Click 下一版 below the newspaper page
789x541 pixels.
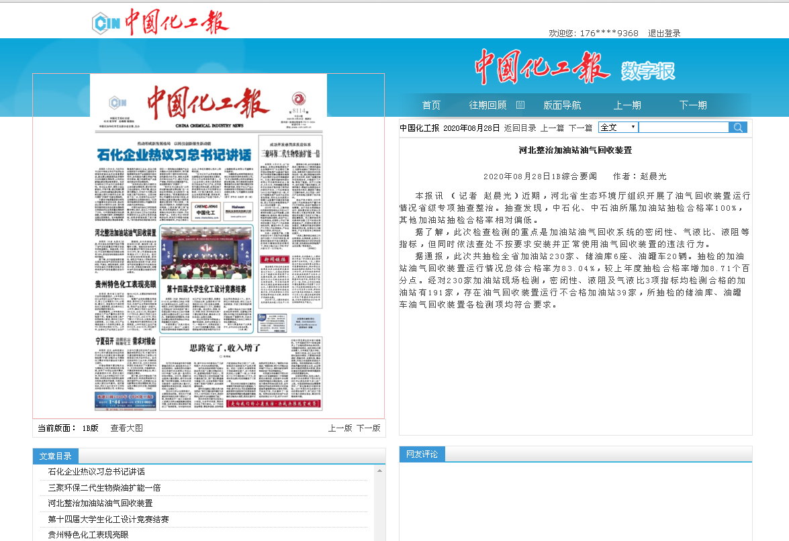click(x=368, y=428)
